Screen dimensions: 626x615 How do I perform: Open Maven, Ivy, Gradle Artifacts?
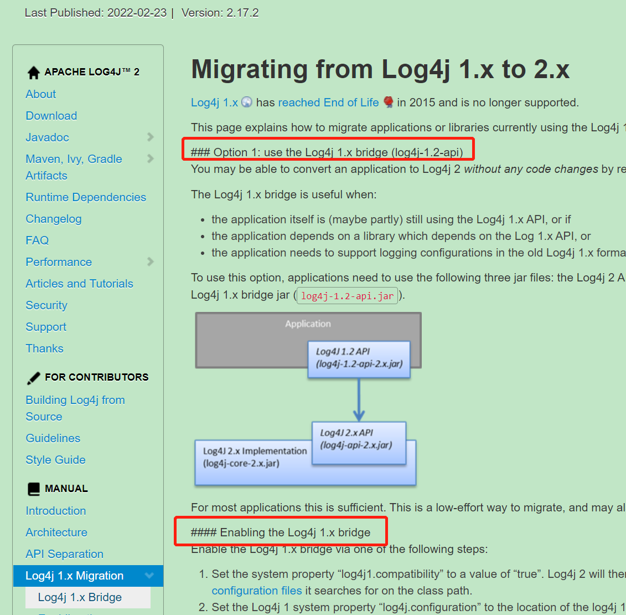(74, 167)
